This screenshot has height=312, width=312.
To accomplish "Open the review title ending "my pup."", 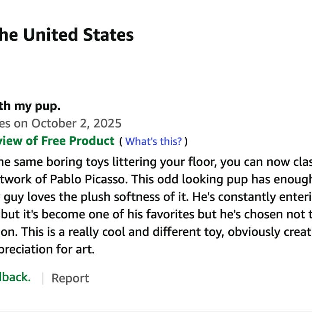I will click(x=30, y=106).
